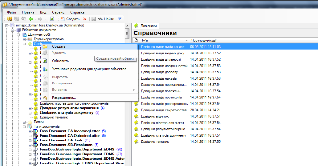Screen dimensions: 318x168
Task: Select Установка родителя для дочерних объектов
Action: click(89, 69)
